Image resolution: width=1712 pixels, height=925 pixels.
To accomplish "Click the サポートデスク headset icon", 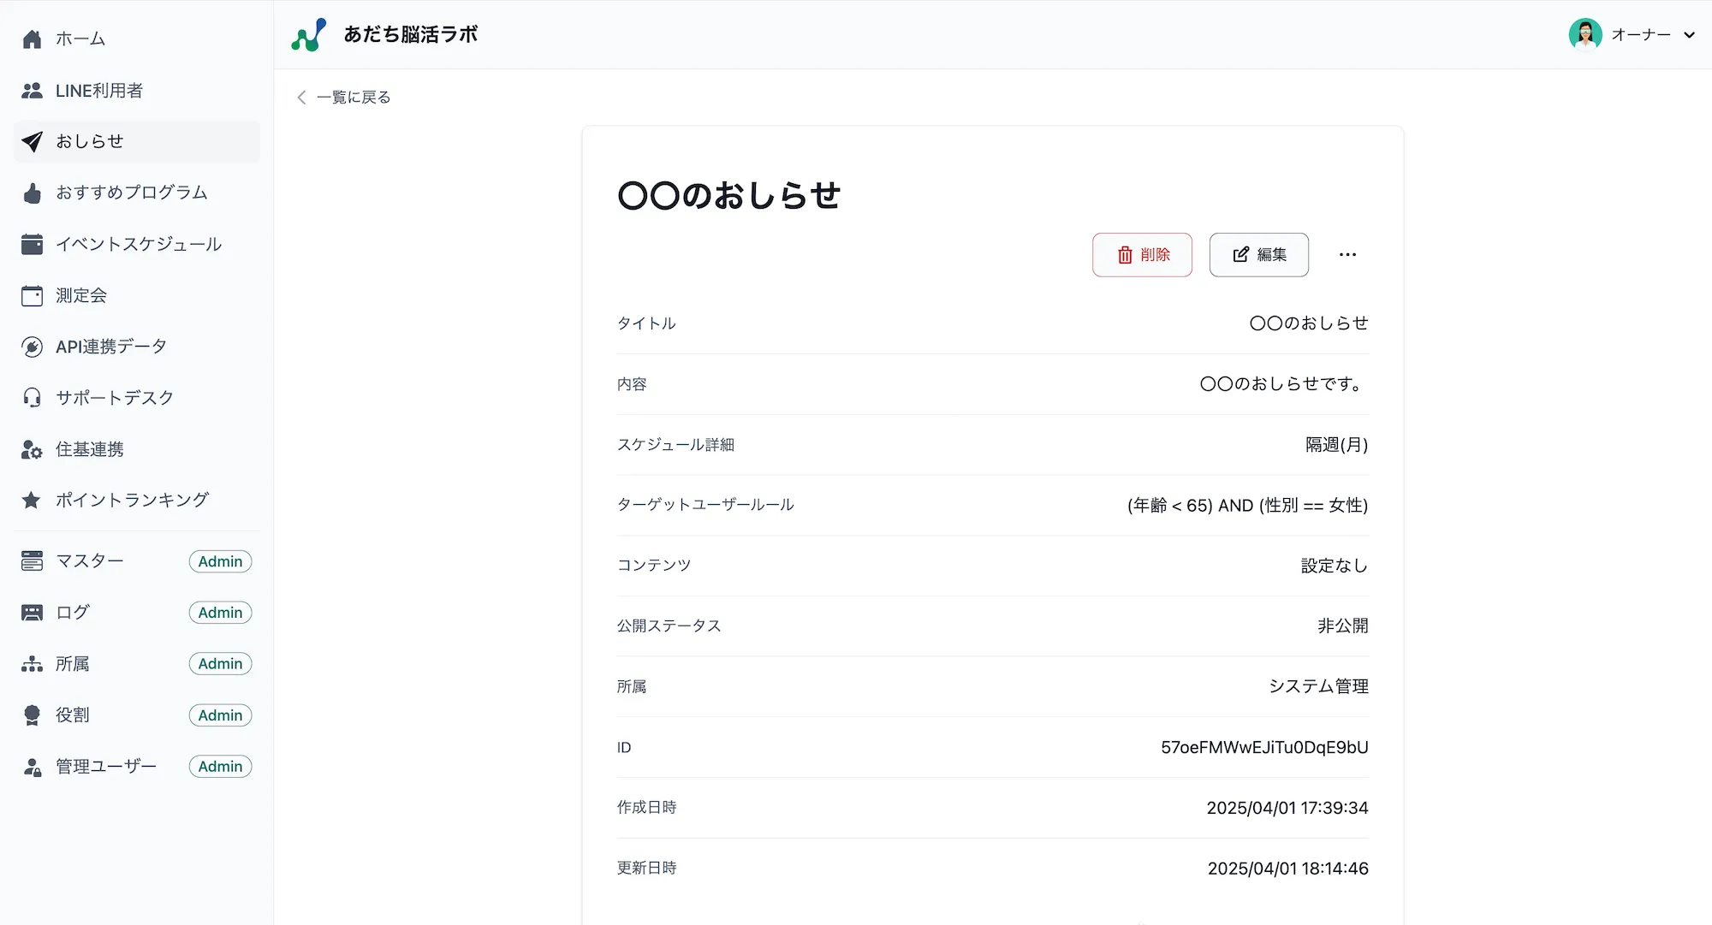I will point(32,398).
